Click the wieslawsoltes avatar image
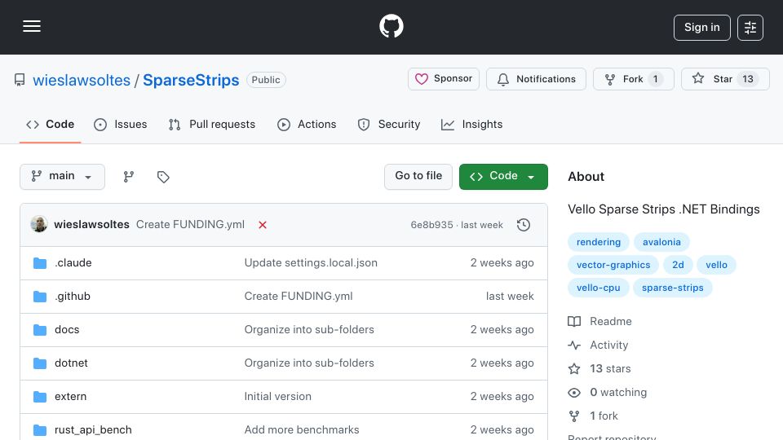The image size is (783, 440). click(x=39, y=225)
